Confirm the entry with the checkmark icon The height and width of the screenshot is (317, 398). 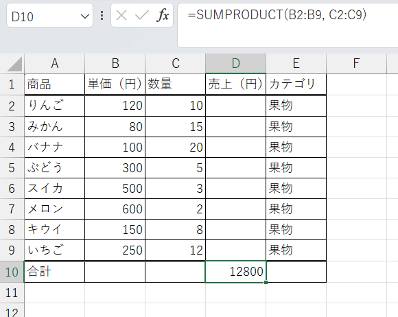(141, 16)
